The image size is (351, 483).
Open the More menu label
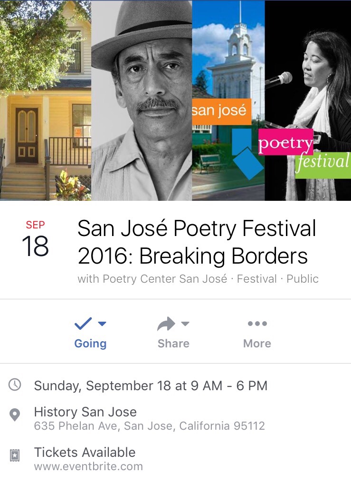click(257, 344)
